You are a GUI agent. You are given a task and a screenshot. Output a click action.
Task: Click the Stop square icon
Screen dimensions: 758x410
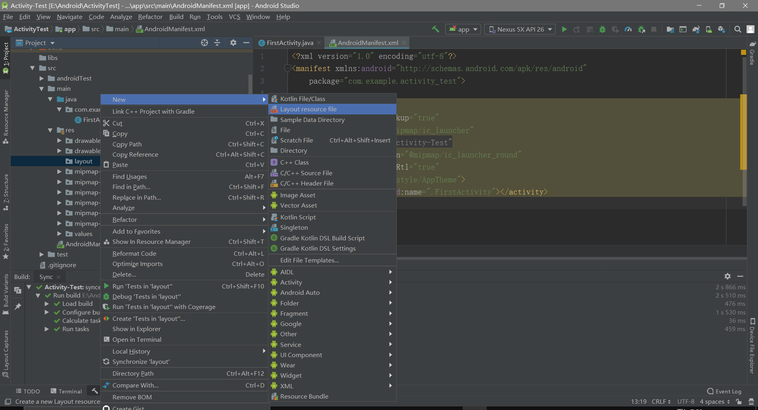pyautogui.click(x=654, y=29)
